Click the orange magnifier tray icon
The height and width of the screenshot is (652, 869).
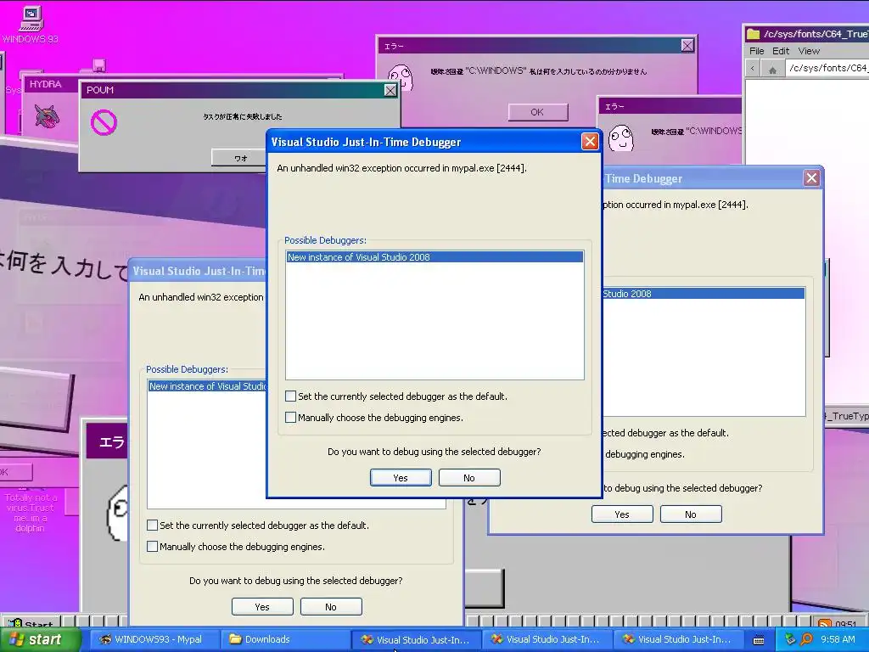[x=806, y=639]
